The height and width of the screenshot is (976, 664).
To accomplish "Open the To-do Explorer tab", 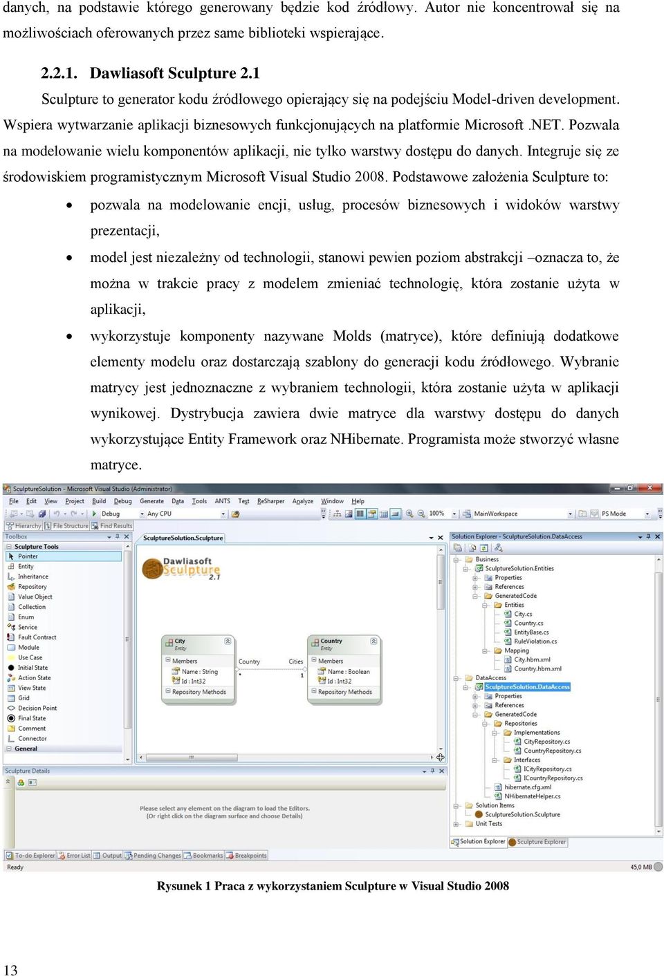I will pyautogui.click(x=30, y=856).
